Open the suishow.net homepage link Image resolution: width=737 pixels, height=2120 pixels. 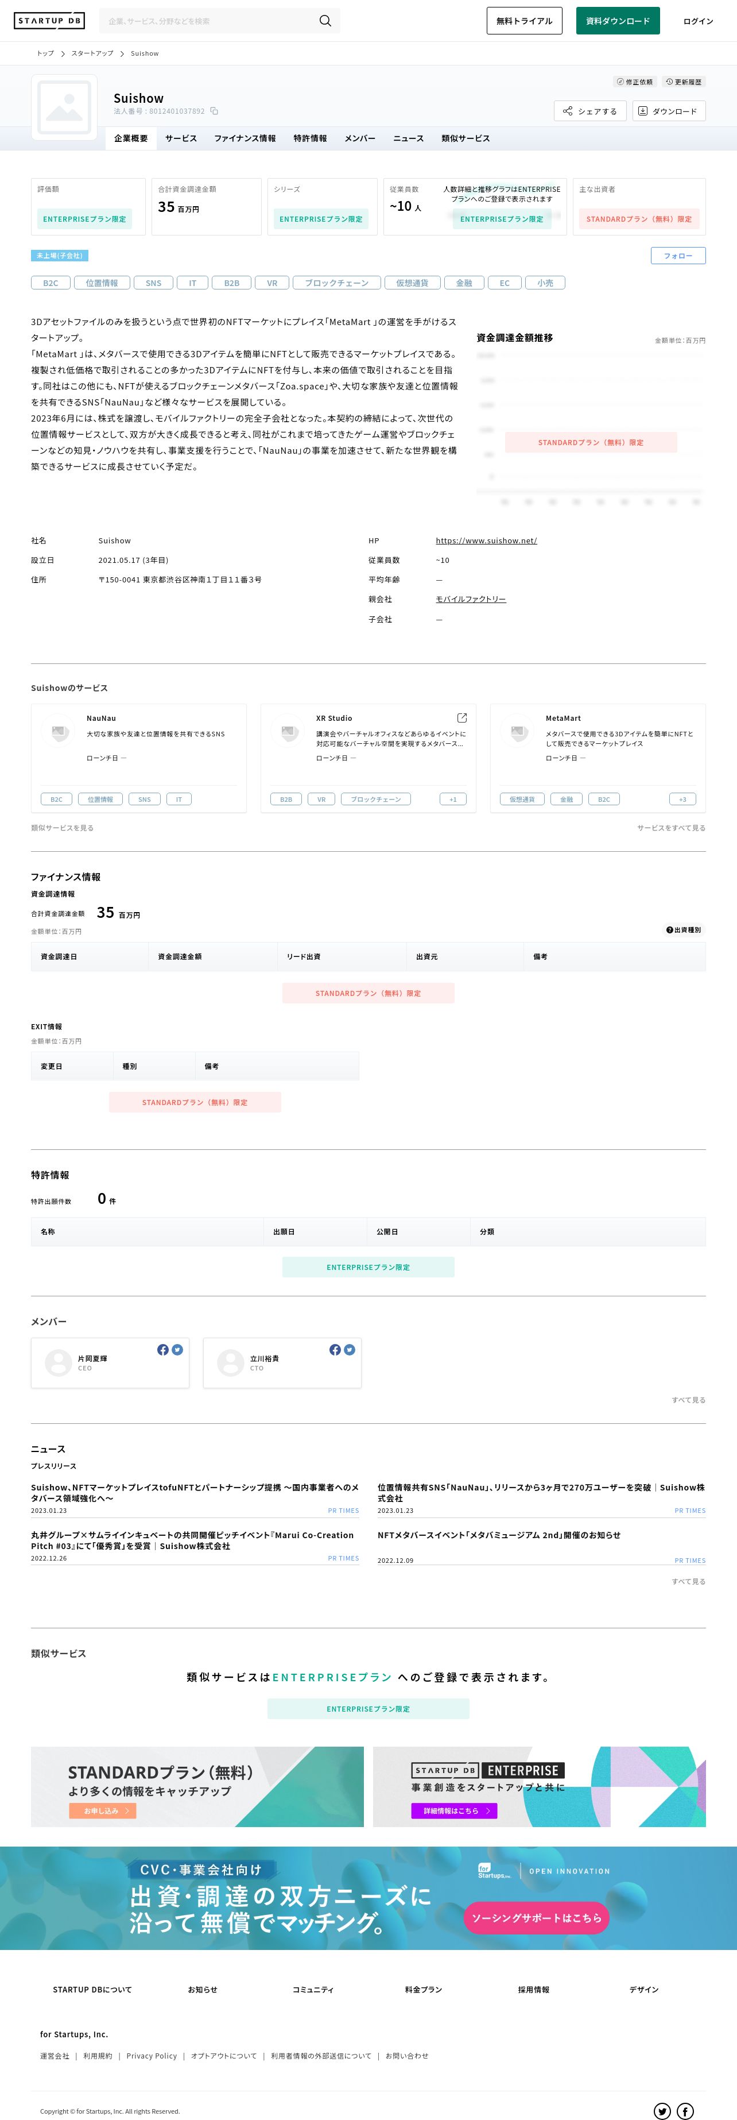(x=486, y=540)
